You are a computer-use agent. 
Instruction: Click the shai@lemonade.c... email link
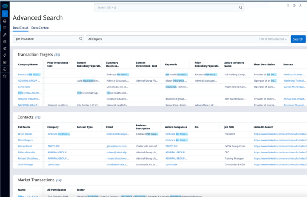point(117,164)
